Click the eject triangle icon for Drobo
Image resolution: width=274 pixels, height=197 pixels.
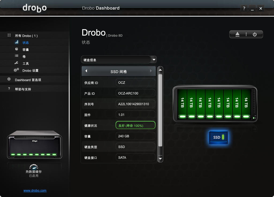point(237,34)
